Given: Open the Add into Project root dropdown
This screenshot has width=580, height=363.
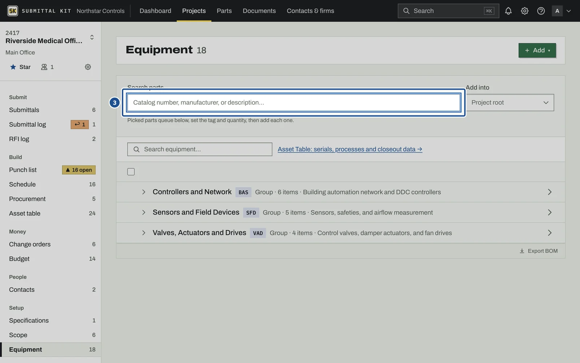Looking at the screenshot, I should pyautogui.click(x=510, y=103).
